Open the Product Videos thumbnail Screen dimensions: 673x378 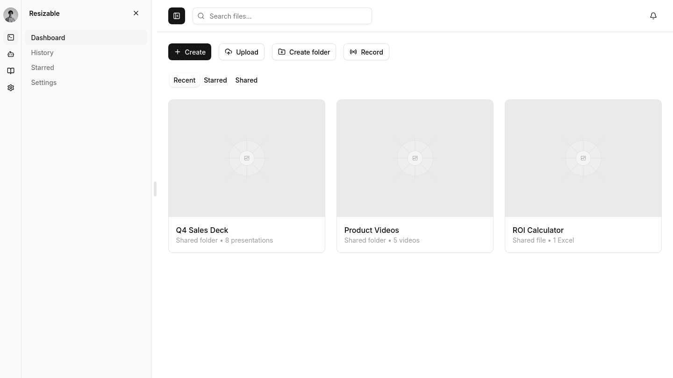415,158
